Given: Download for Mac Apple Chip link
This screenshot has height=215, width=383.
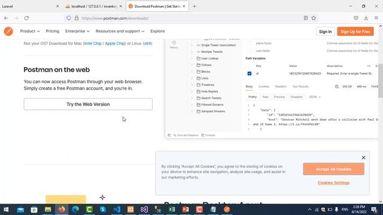Looking at the screenshot, I should pos(115,44).
